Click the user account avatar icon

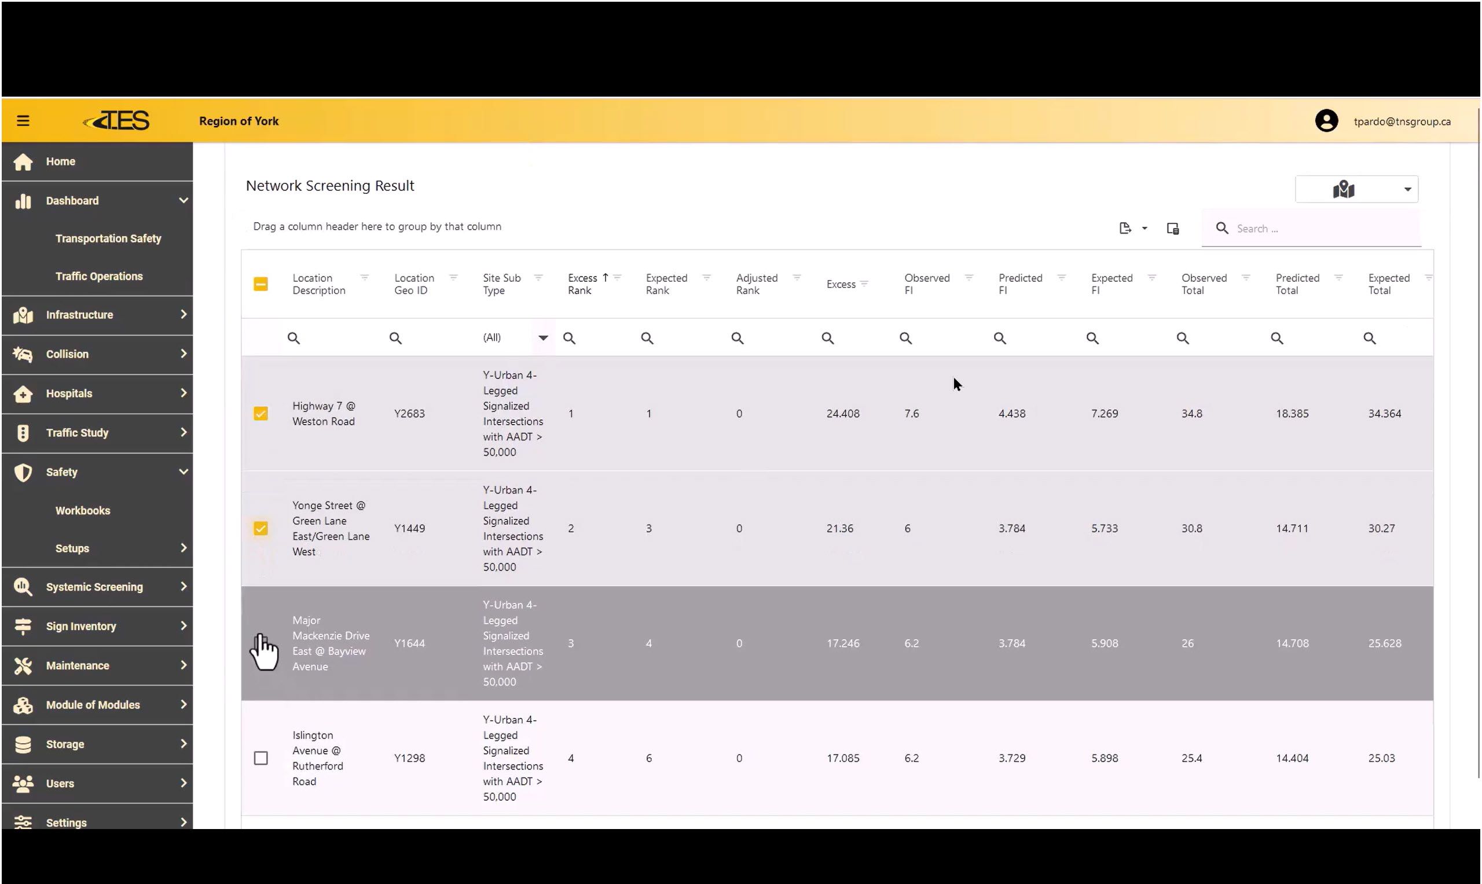click(x=1326, y=121)
